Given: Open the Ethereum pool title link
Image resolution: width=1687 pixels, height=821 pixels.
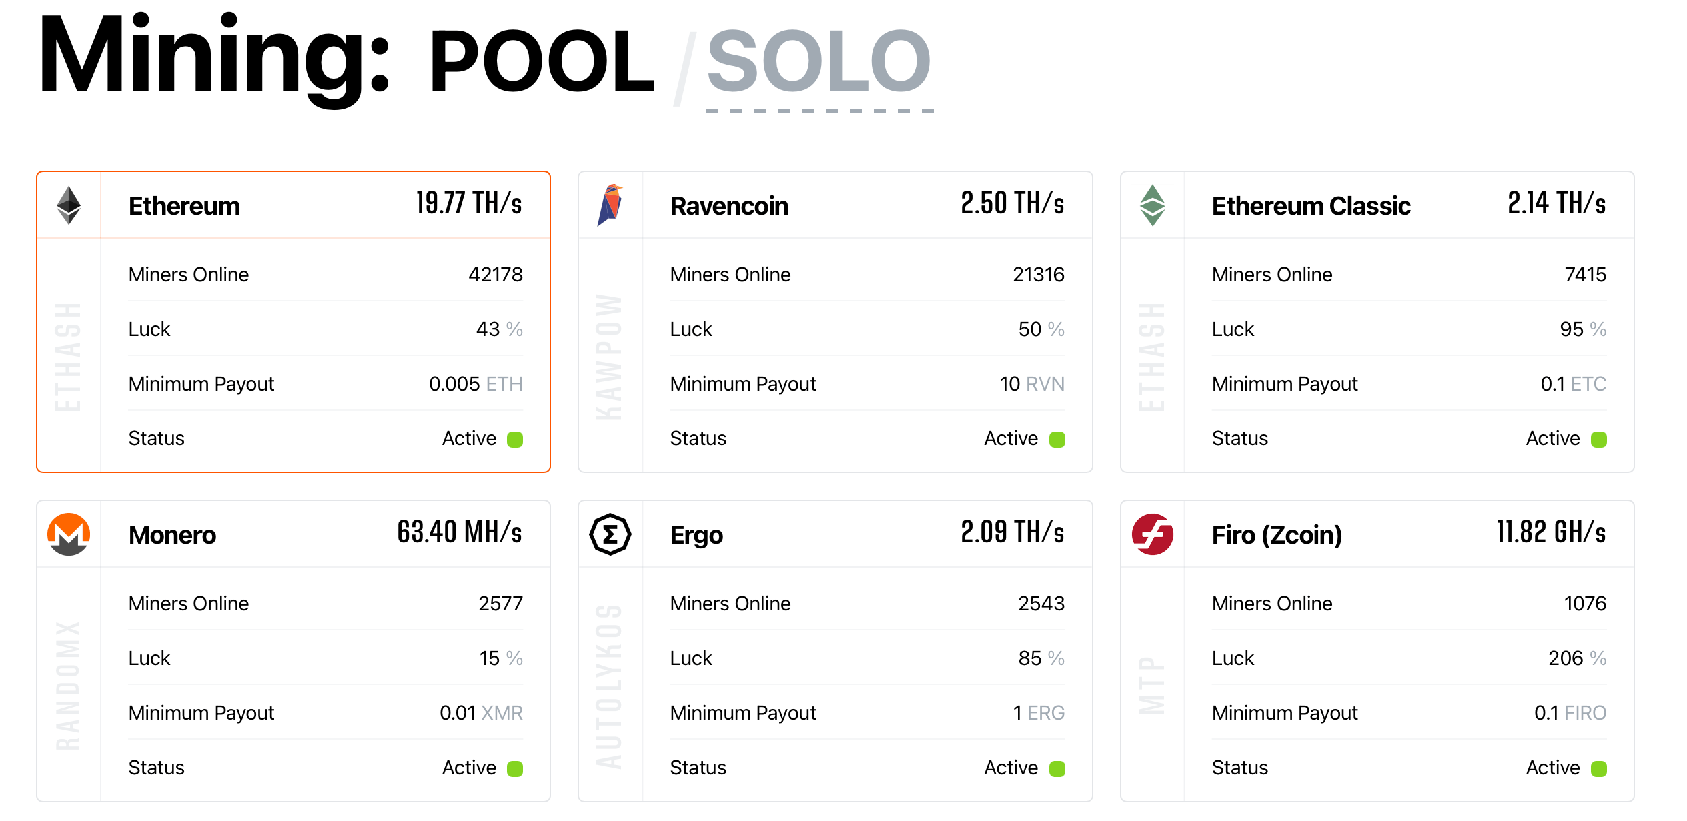Looking at the screenshot, I should [184, 206].
